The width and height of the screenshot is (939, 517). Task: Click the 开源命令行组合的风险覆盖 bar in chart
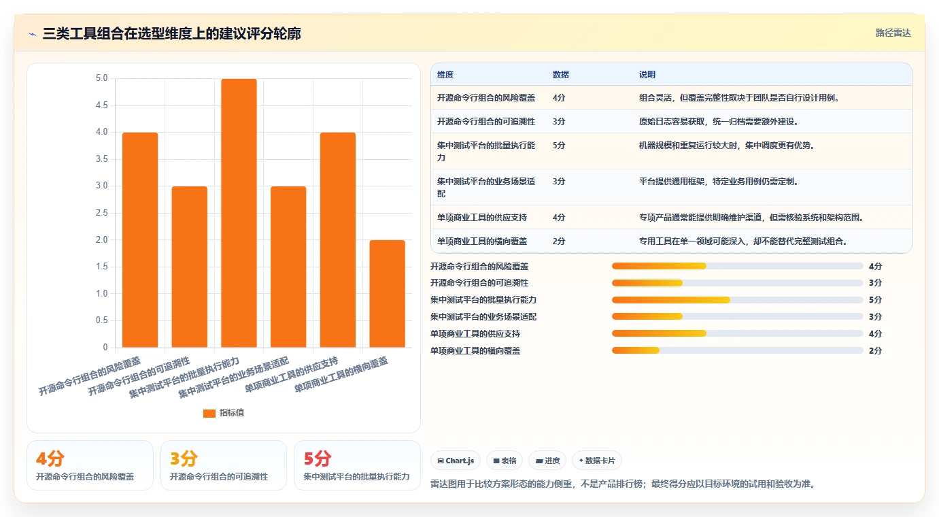pyautogui.click(x=140, y=240)
